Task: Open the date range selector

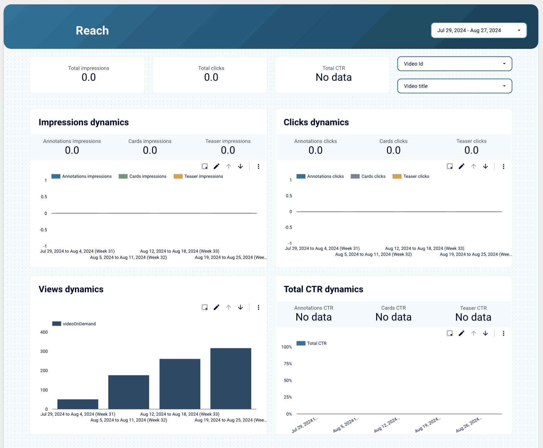Action: 479,30
